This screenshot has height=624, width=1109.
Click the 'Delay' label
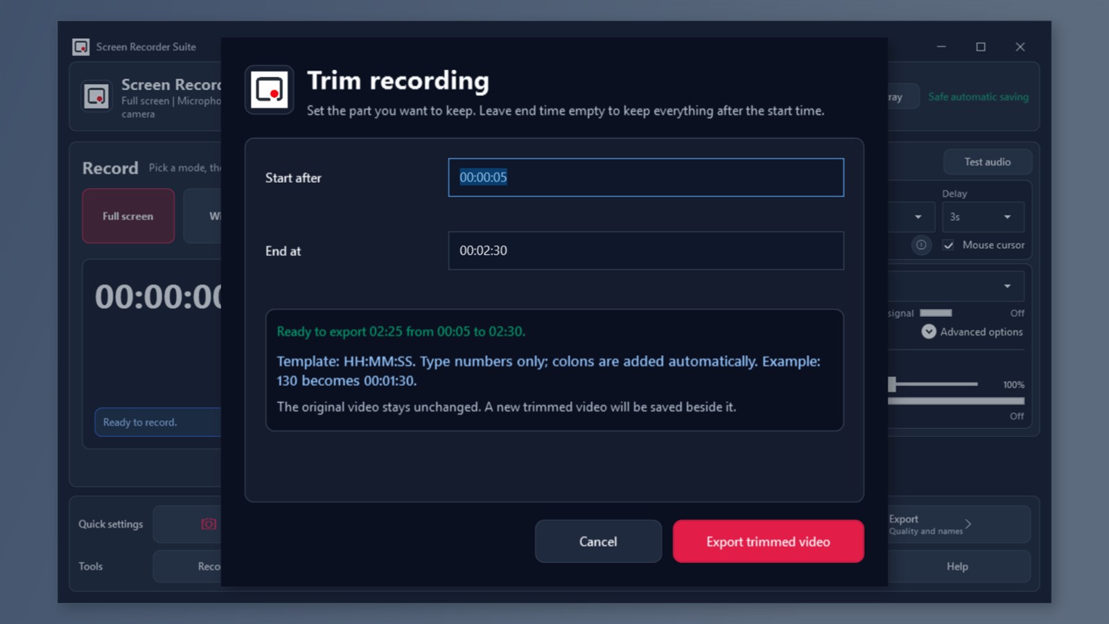(x=954, y=193)
